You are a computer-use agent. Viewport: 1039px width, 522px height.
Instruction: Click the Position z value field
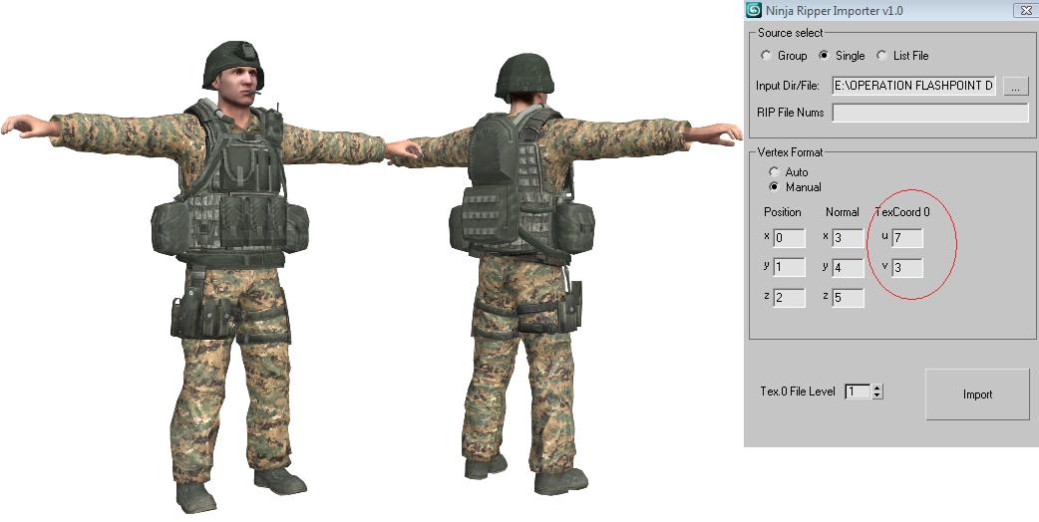coord(789,298)
